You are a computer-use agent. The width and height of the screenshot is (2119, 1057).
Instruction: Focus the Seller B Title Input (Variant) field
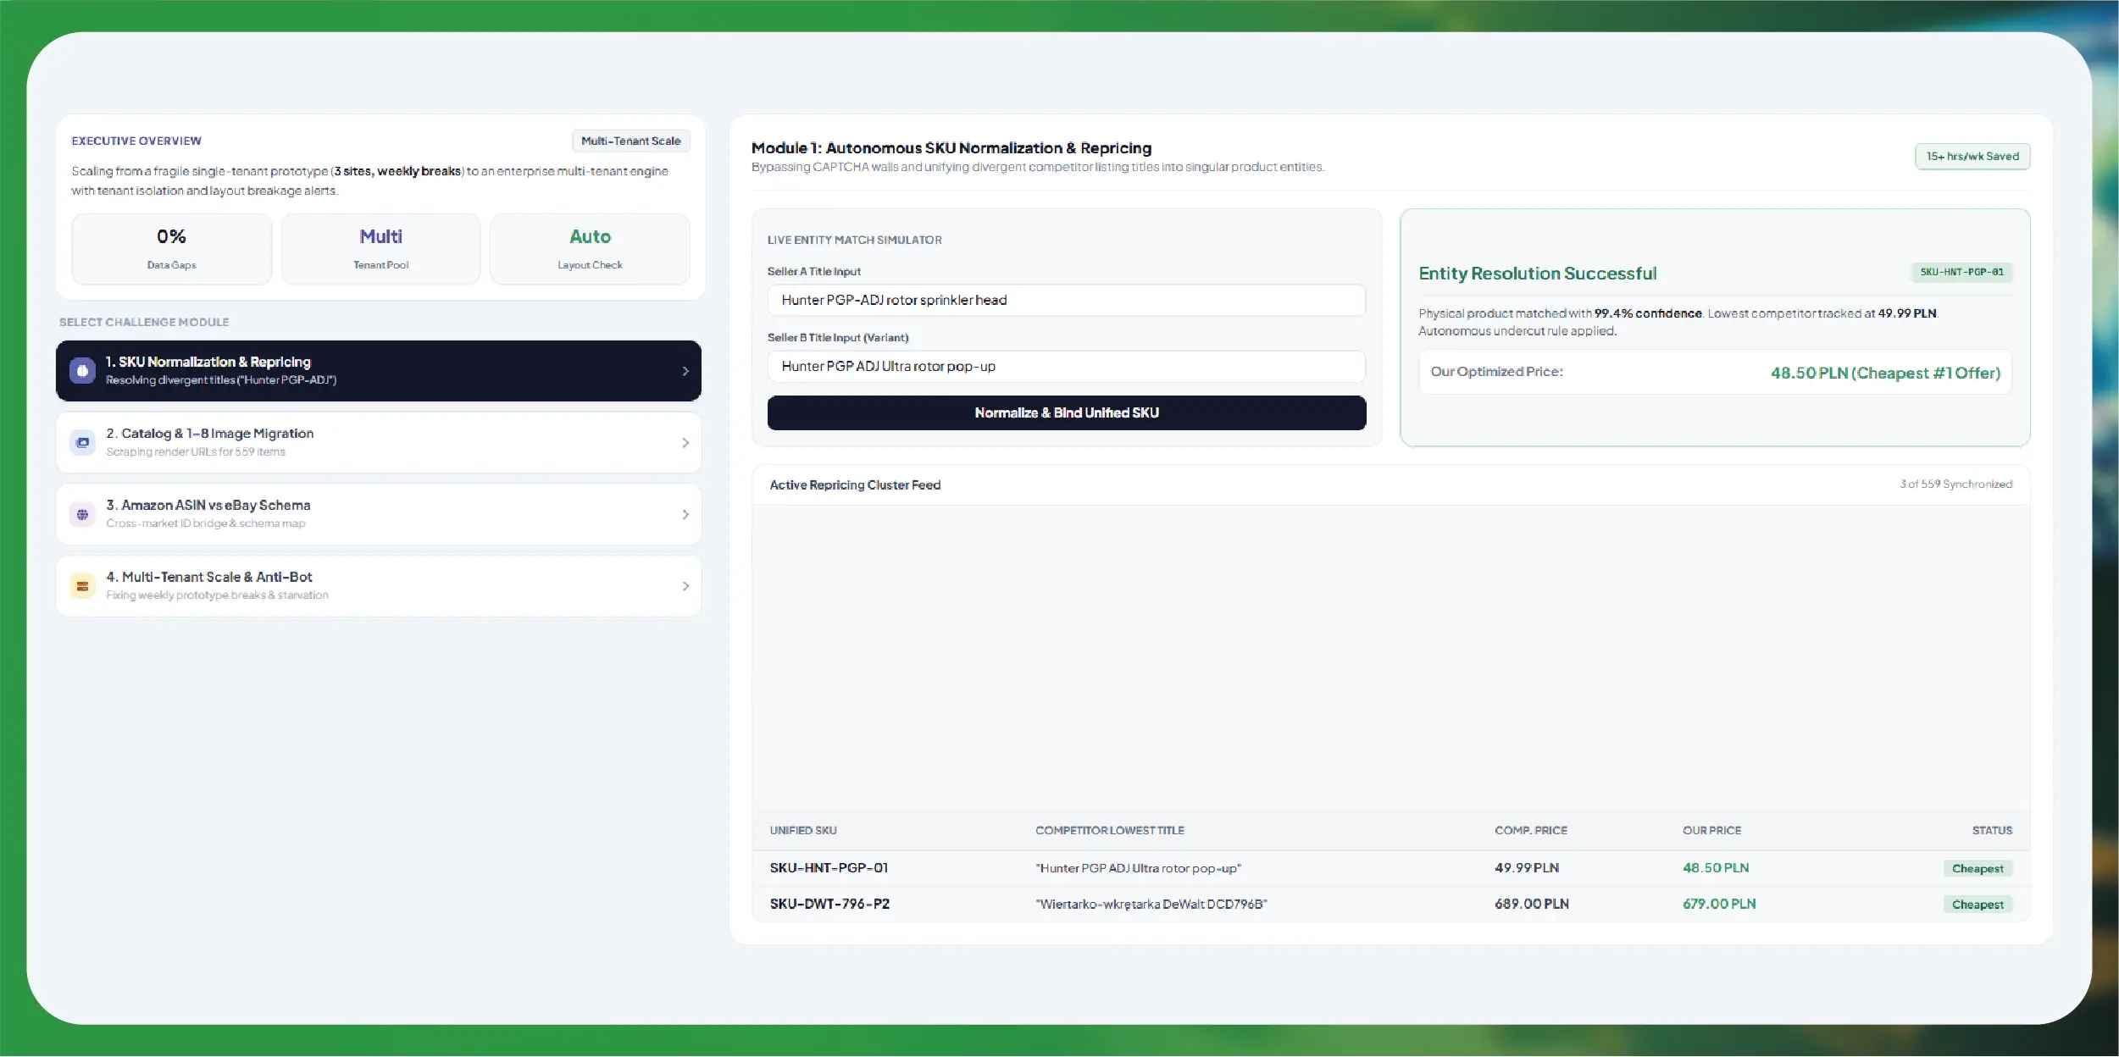[1067, 366]
